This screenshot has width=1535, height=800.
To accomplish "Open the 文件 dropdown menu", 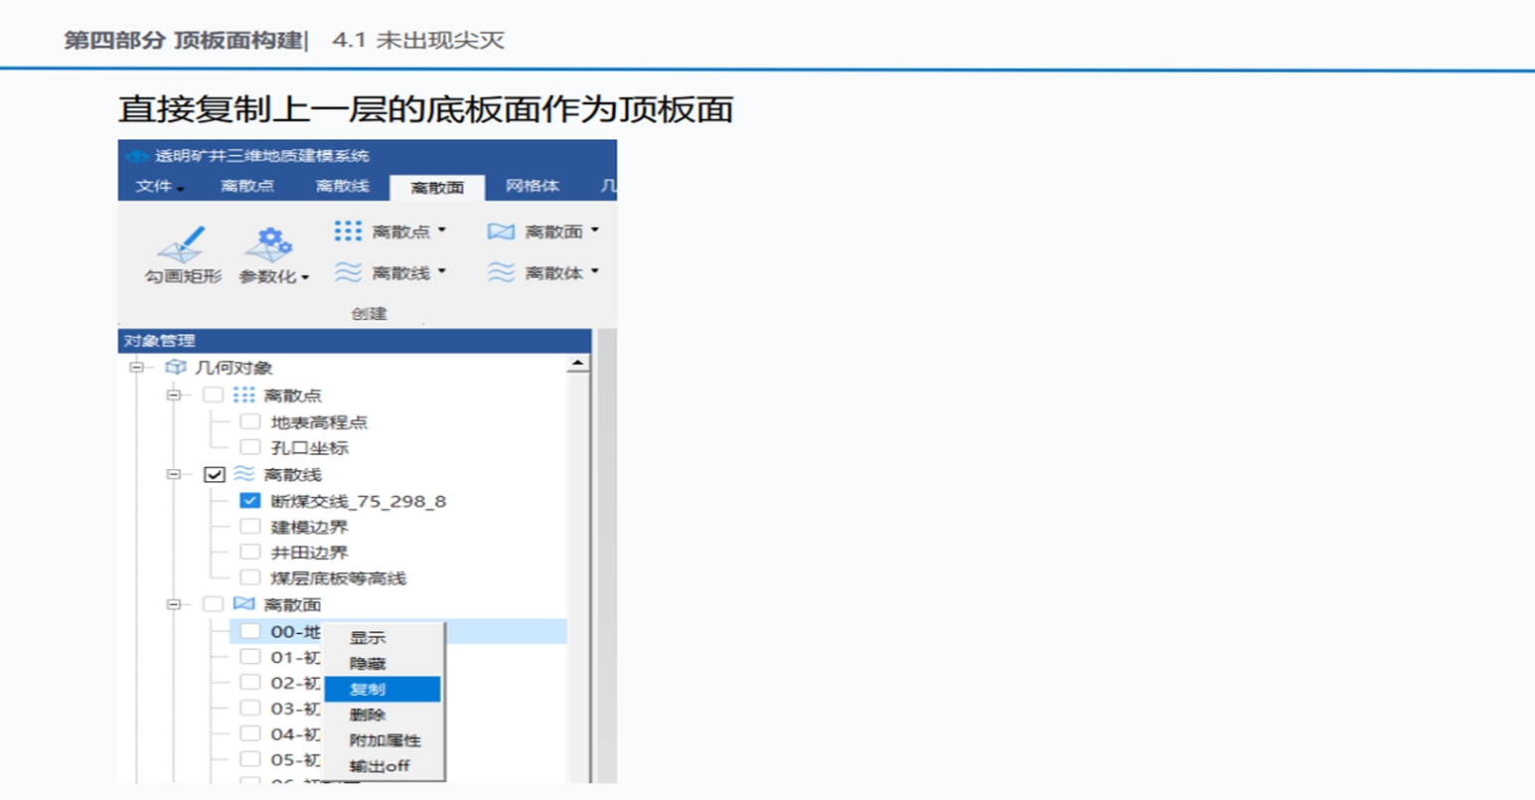I will point(159,187).
